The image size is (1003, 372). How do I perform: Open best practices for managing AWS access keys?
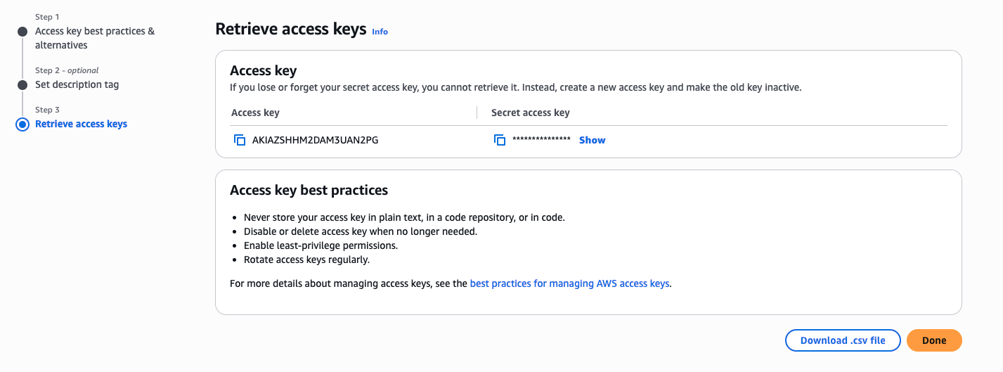tap(569, 284)
